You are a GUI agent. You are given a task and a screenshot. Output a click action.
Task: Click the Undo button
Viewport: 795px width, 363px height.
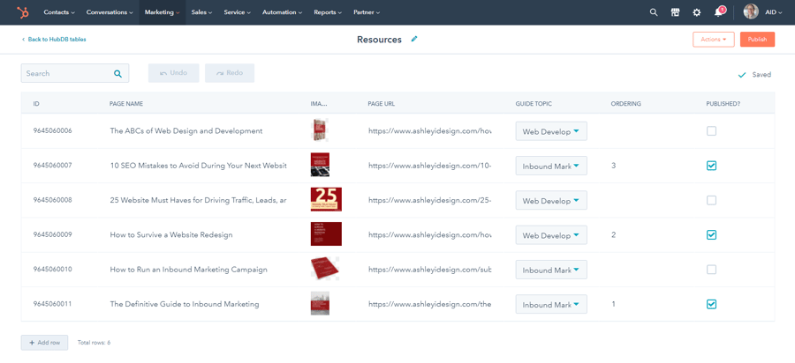(x=173, y=73)
